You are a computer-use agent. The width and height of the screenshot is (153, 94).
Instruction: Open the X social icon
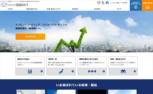point(103,3)
